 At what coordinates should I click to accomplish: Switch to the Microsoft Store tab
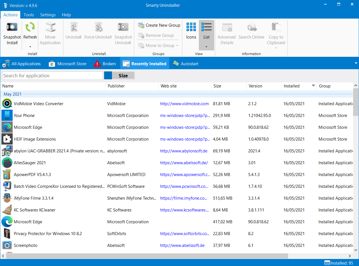[x=68, y=64]
